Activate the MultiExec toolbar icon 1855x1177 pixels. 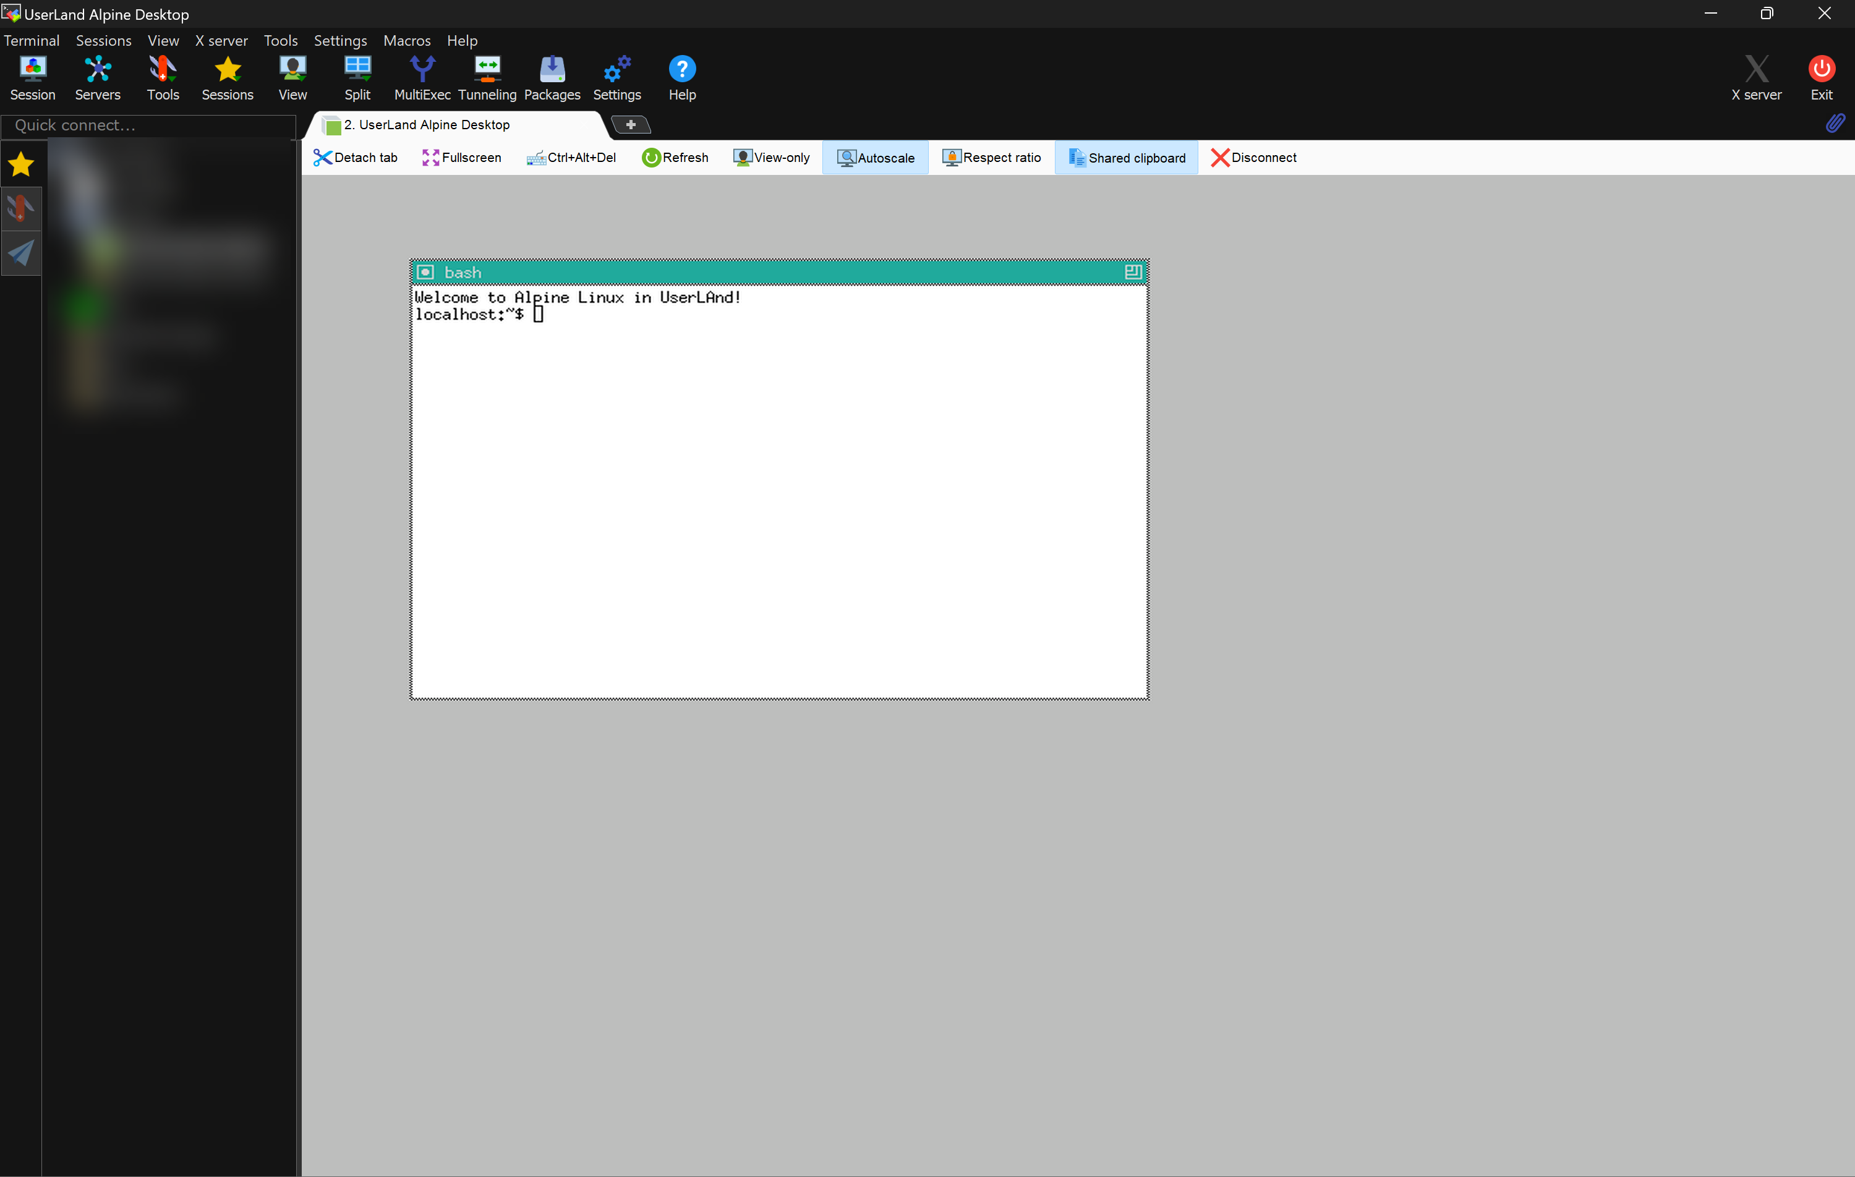(x=422, y=78)
